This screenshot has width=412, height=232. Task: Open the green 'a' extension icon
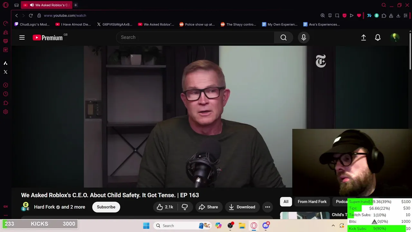pos(376,15)
